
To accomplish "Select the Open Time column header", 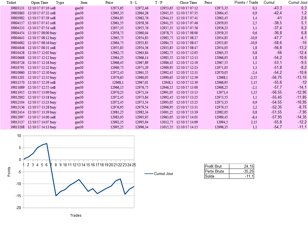I will 39,3.
